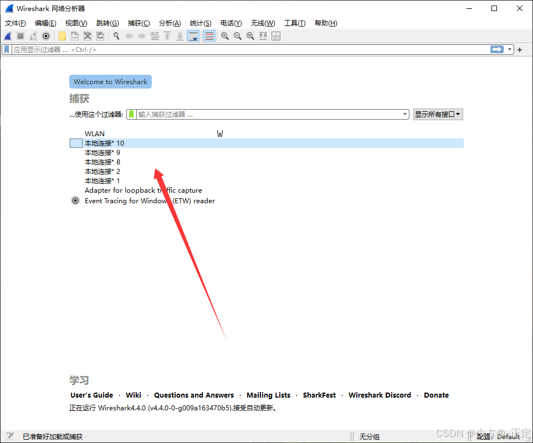Click the go forward arrow icon
533x443 pixels.
tap(142, 36)
